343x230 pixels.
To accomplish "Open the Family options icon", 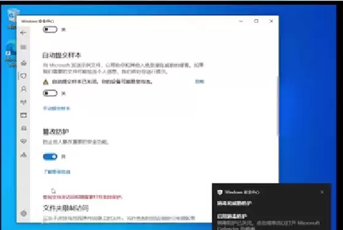I will (24, 155).
